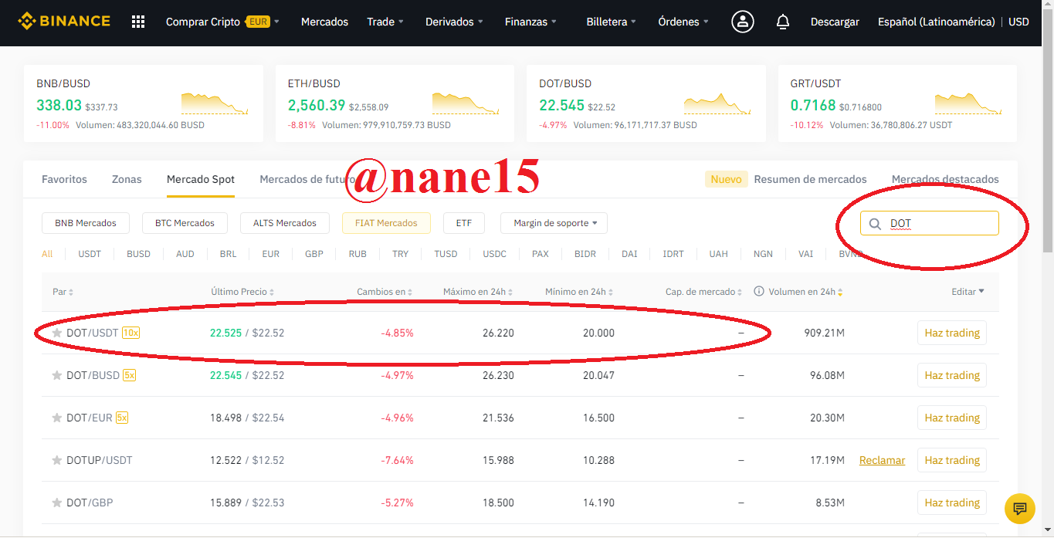Expand the Billetera menu
This screenshot has width=1054, height=538.
pyautogui.click(x=611, y=22)
